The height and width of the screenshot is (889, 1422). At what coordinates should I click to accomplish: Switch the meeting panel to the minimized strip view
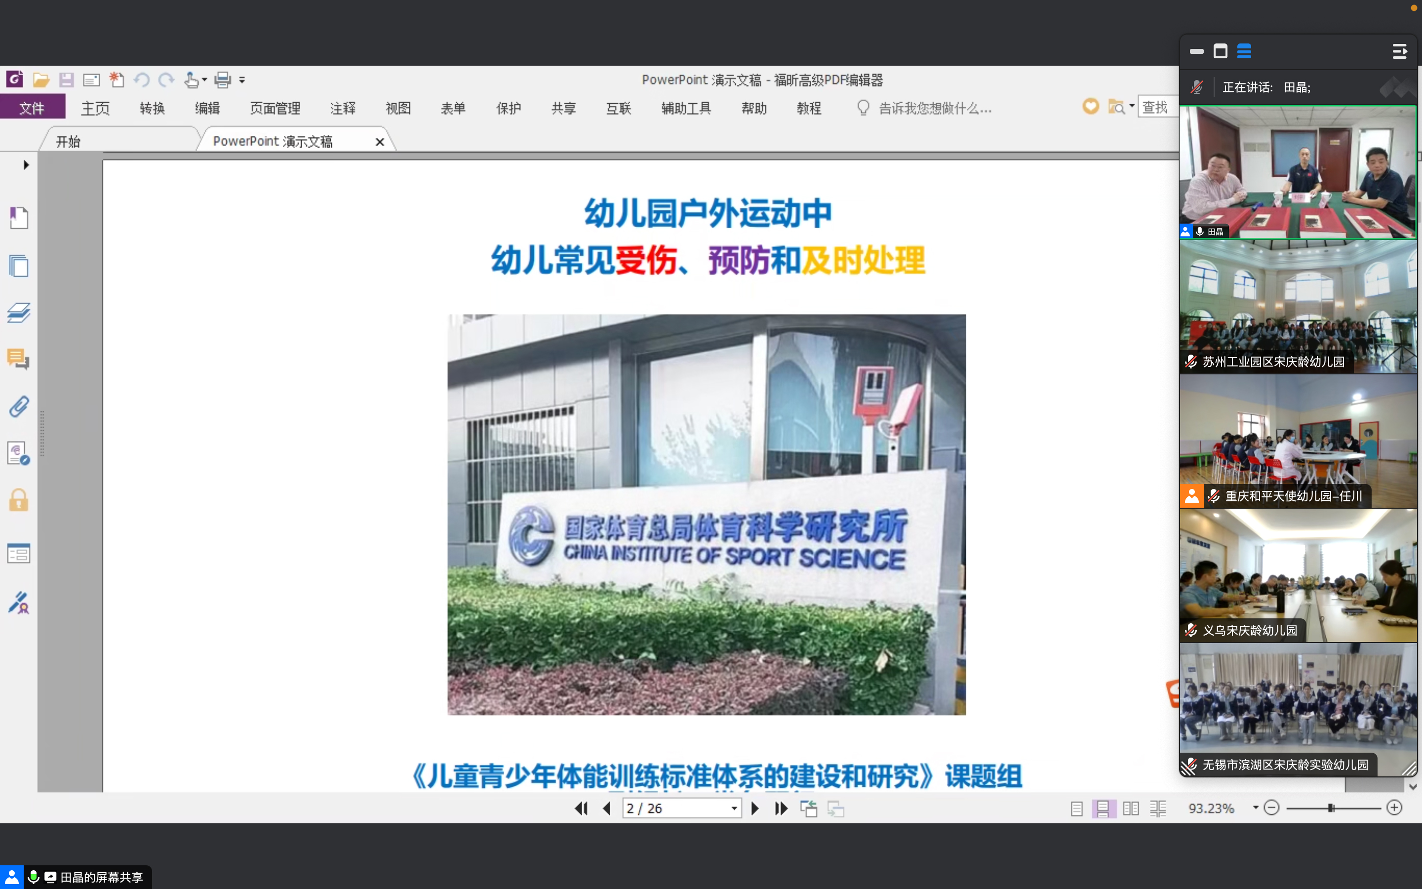coord(1197,52)
